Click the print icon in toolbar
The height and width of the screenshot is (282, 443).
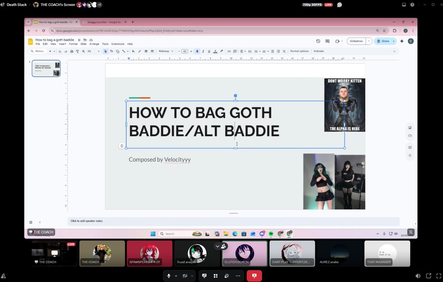72,51
